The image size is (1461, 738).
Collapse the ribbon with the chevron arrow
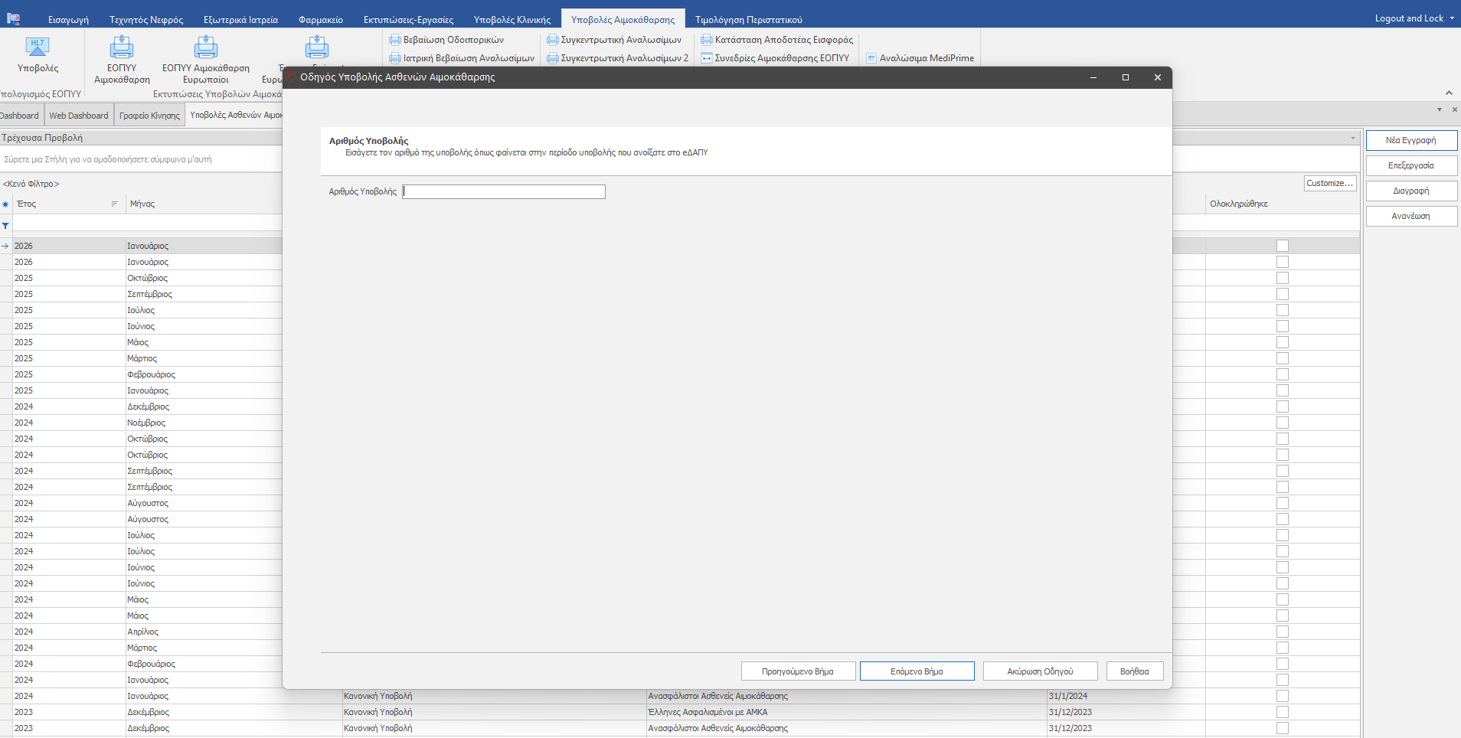[1449, 93]
